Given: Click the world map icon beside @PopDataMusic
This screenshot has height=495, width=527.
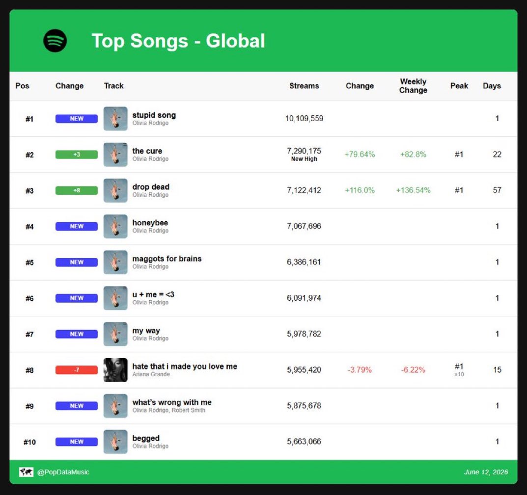Looking at the screenshot, I should pyautogui.click(x=26, y=472).
